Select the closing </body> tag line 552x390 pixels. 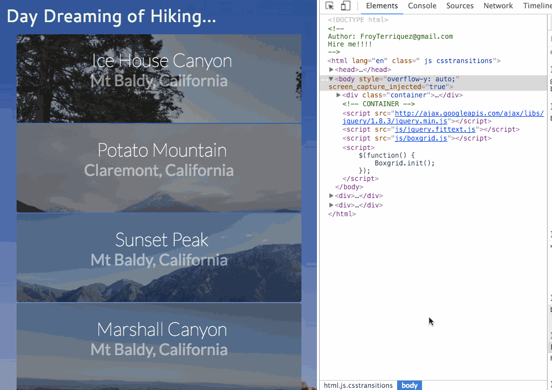point(349,187)
